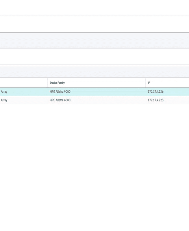Click the upper gray banner bar
This screenshot has width=189, height=231.
point(94,40)
